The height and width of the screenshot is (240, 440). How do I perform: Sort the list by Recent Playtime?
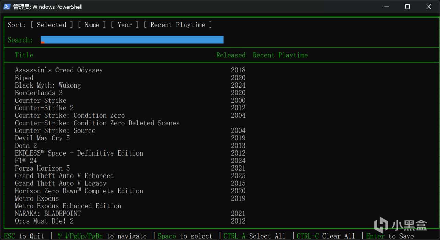[178, 25]
